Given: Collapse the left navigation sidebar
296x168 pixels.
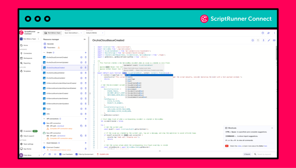Looking at the screenshot, I should point(38,33).
